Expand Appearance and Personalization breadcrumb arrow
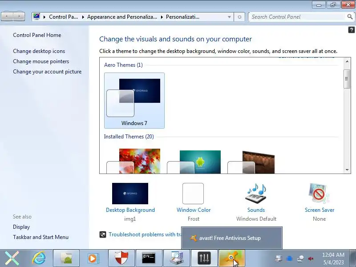 coord(83,17)
